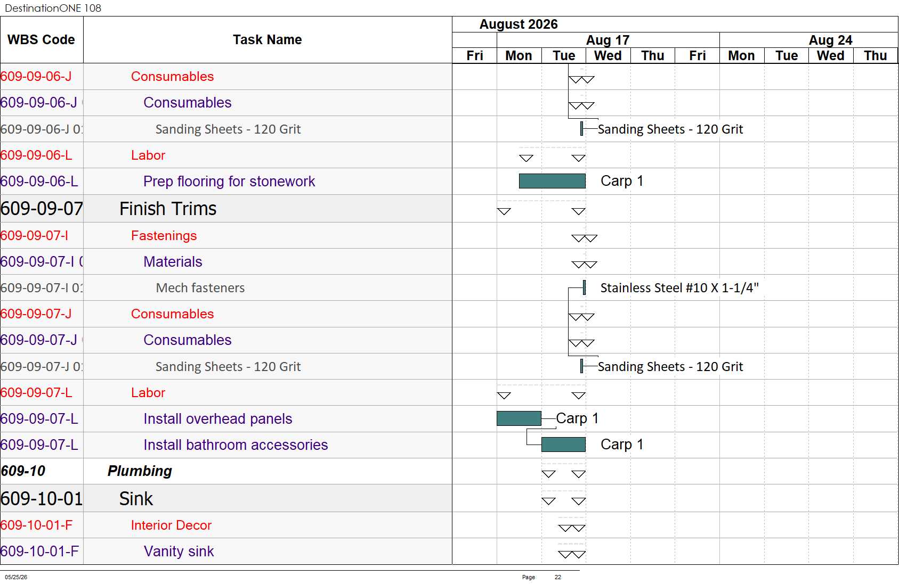Click WBS code 609-10-01
Screen dimensions: 899x584
point(42,499)
